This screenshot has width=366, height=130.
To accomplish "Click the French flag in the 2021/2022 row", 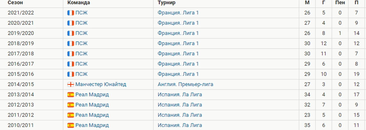I will [71, 13].
